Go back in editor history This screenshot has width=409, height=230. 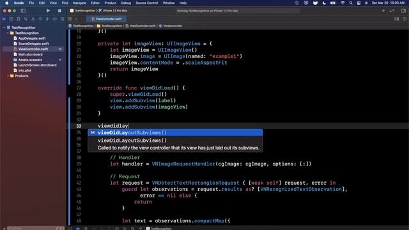pyautogui.click(x=77, y=19)
